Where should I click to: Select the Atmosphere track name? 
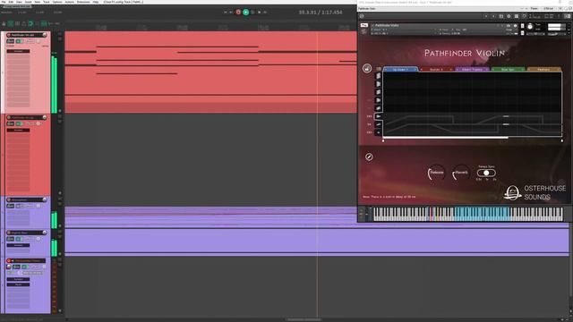point(19,199)
